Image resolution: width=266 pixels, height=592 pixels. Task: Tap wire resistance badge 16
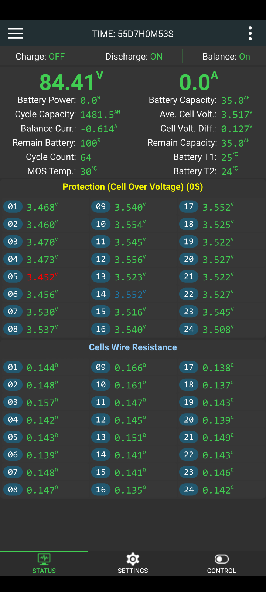[x=101, y=490]
